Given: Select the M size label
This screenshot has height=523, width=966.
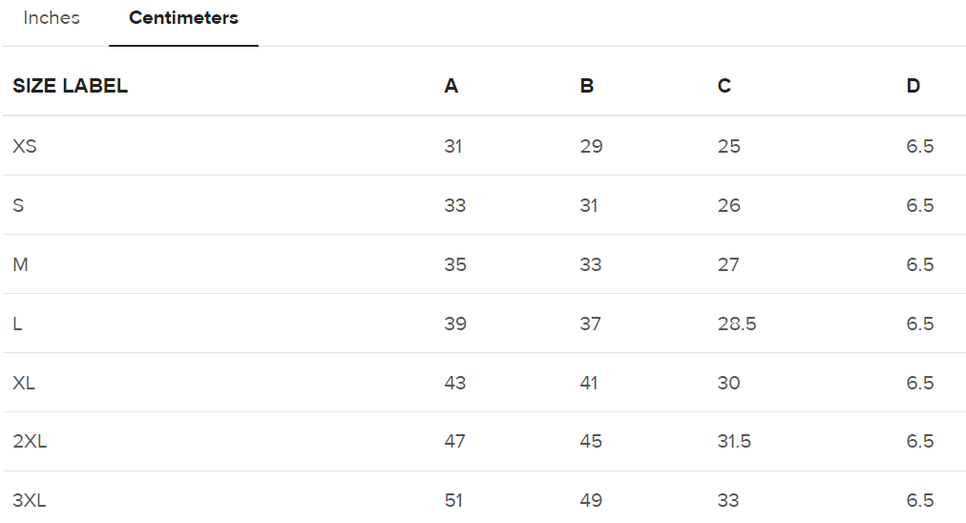Looking at the screenshot, I should coord(20,264).
